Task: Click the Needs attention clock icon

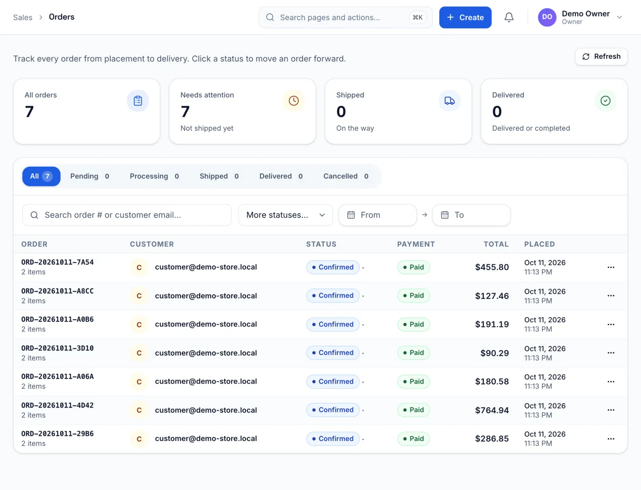Action: click(294, 101)
